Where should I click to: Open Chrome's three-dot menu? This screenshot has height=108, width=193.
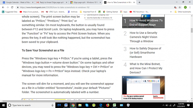click(x=190, y=7)
